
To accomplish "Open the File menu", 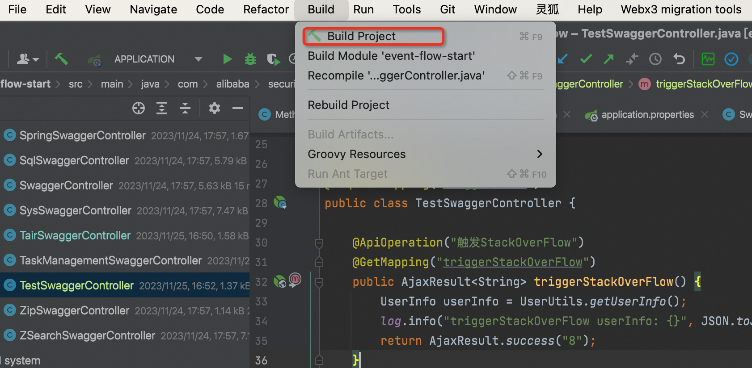I will coord(17,9).
